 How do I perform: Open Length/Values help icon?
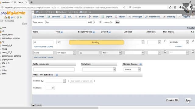click(x=94, y=32)
